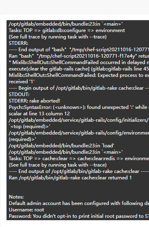Click the "Notes:" heading in the log
The height and width of the screenshot is (227, 149).
16,197
